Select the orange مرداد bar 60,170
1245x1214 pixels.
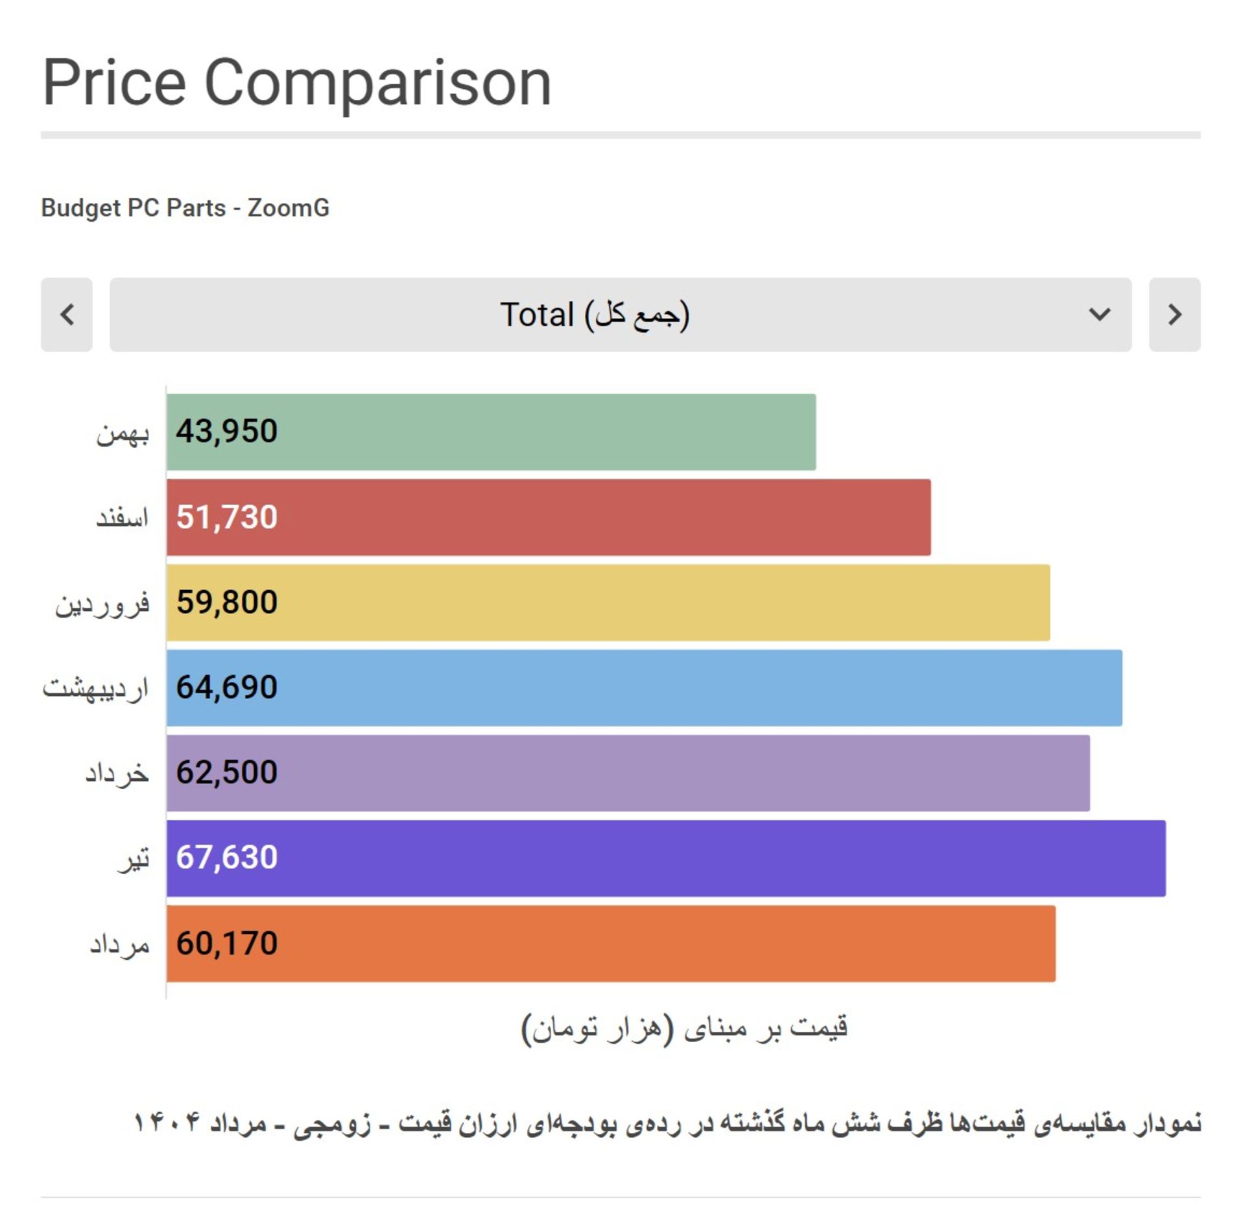[611, 944]
